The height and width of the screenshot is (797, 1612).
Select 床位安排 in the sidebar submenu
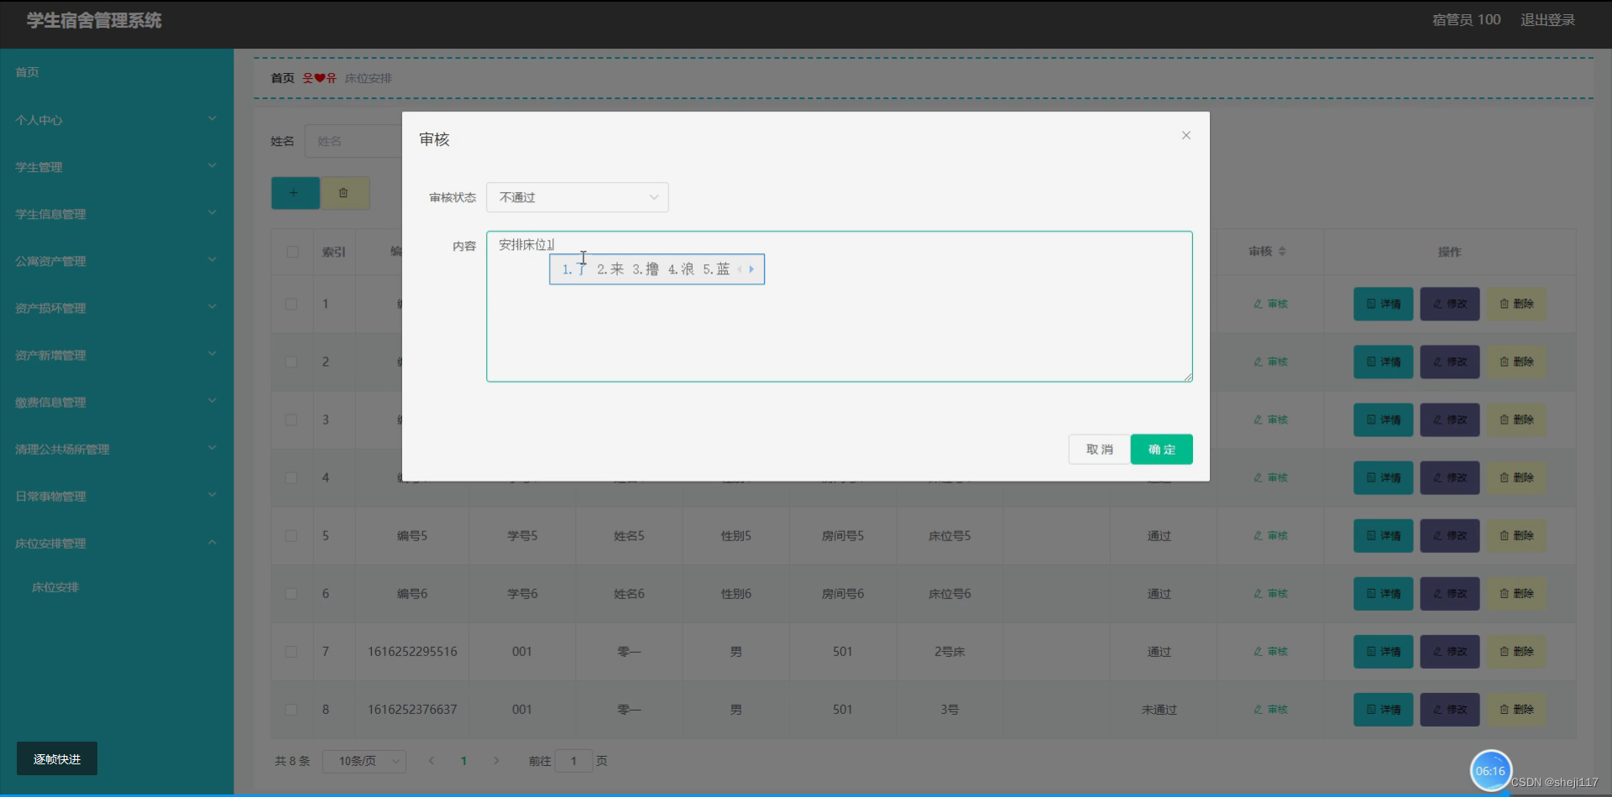coord(55,586)
